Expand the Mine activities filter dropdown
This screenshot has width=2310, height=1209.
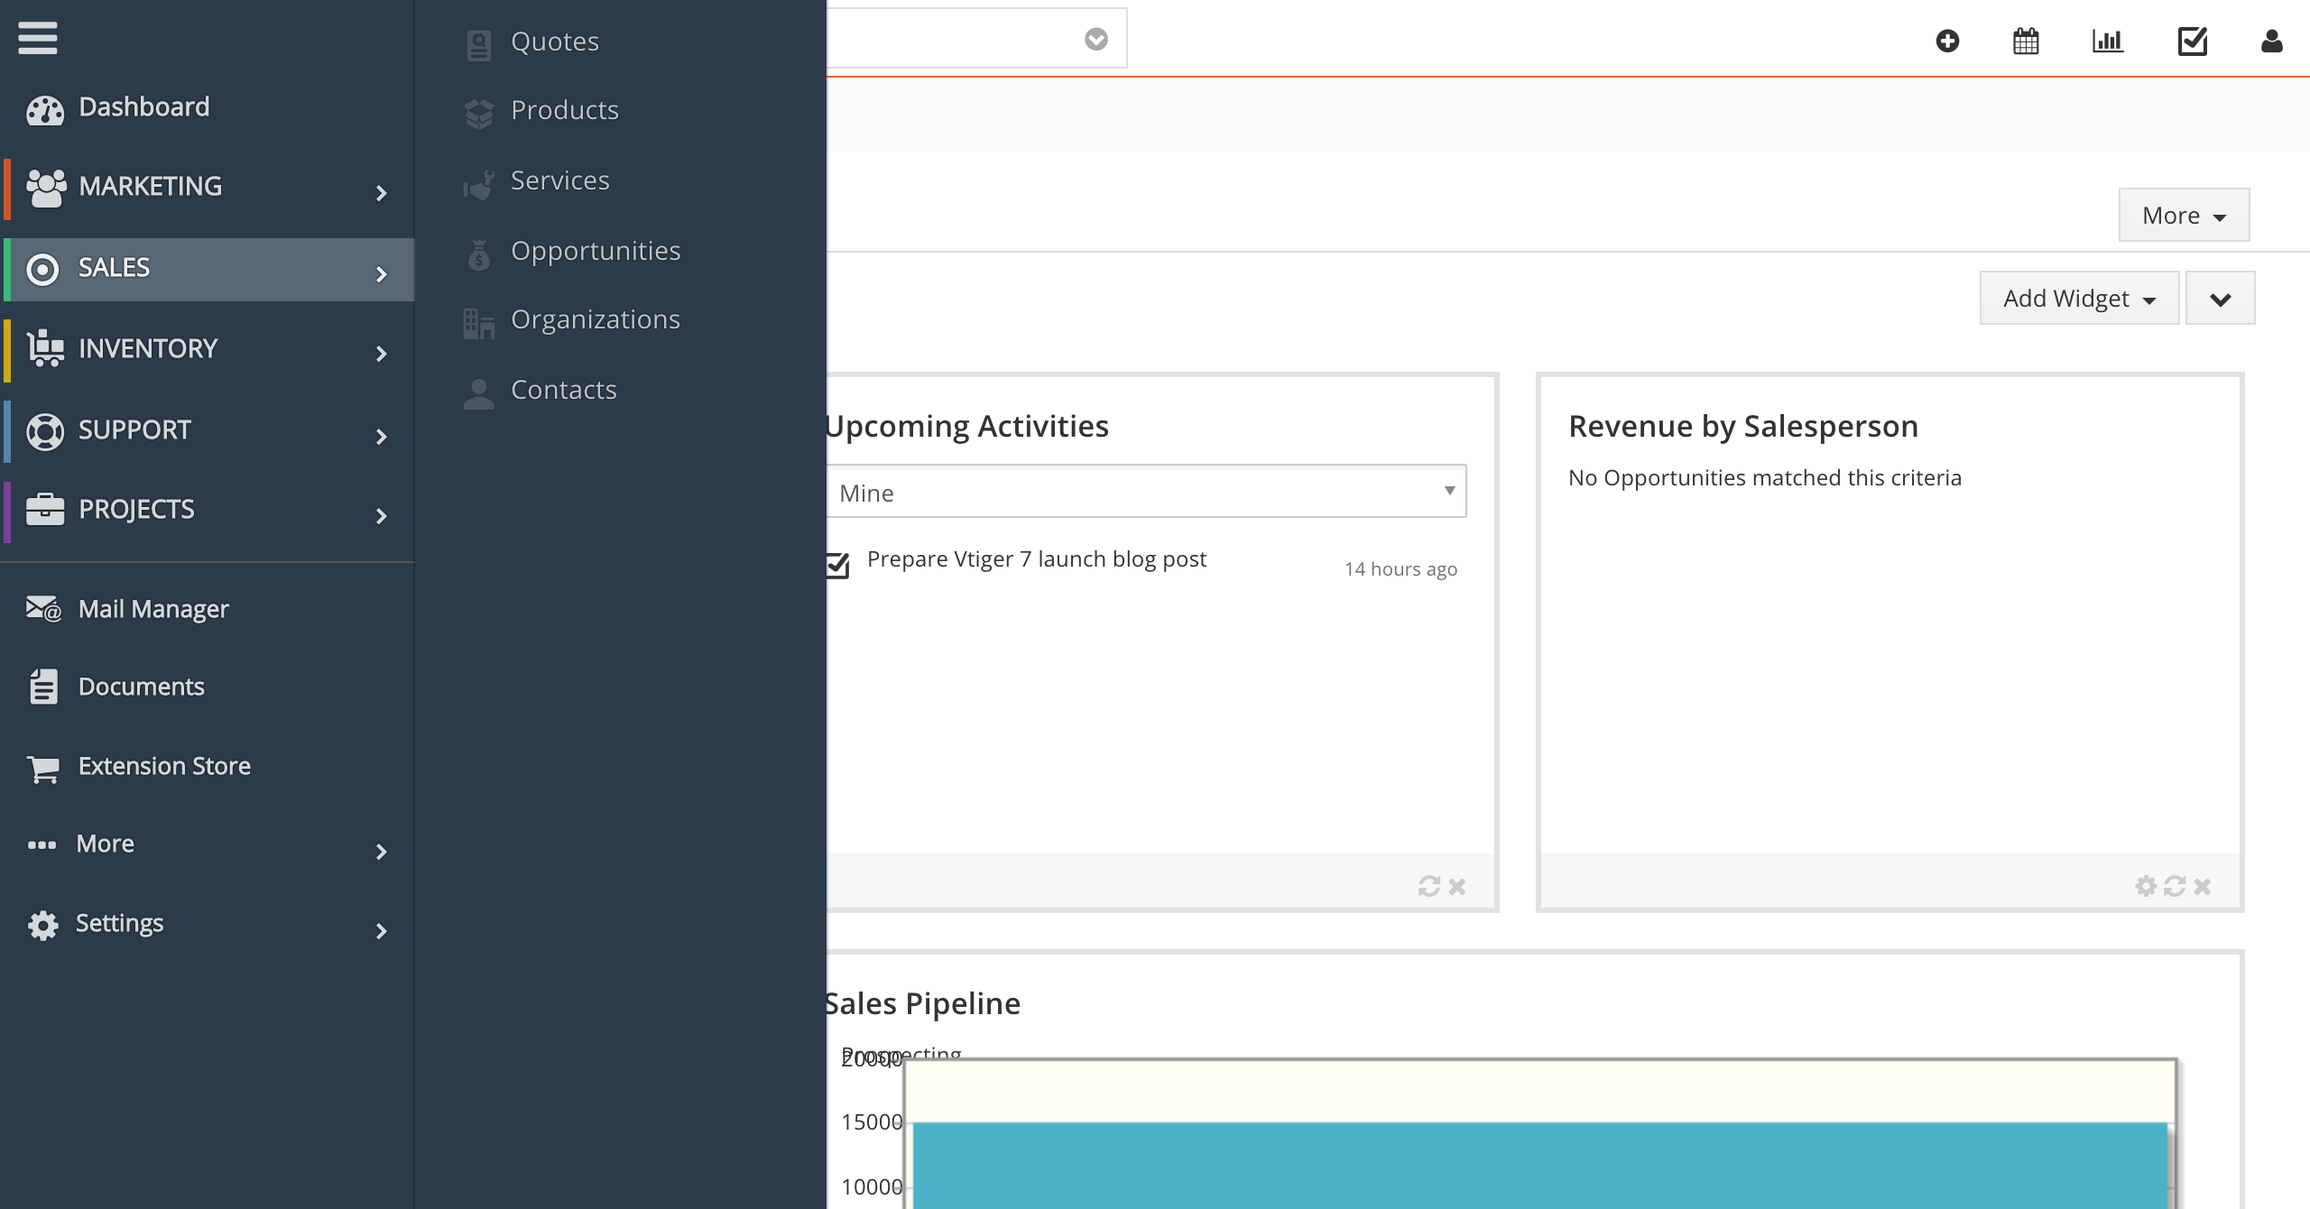tap(1146, 492)
